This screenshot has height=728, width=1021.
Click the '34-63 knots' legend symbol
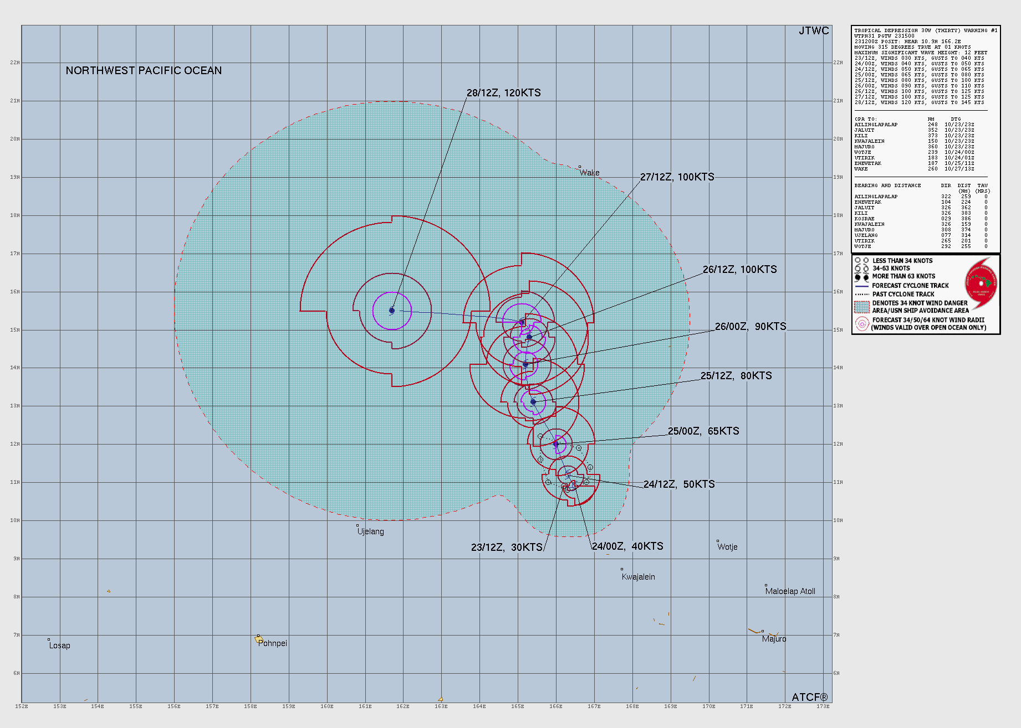862,269
